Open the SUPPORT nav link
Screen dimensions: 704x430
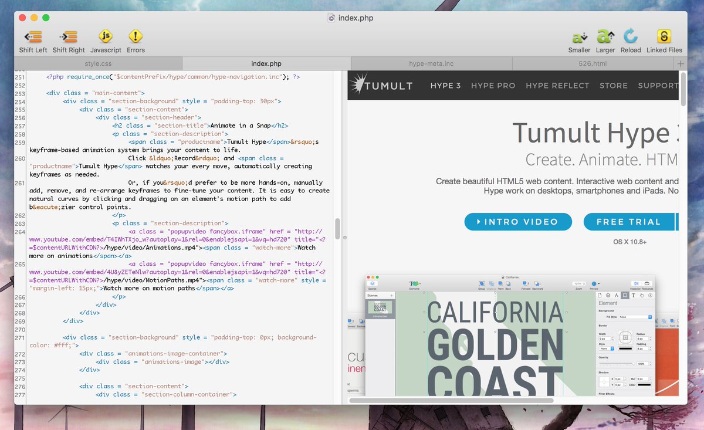click(658, 85)
